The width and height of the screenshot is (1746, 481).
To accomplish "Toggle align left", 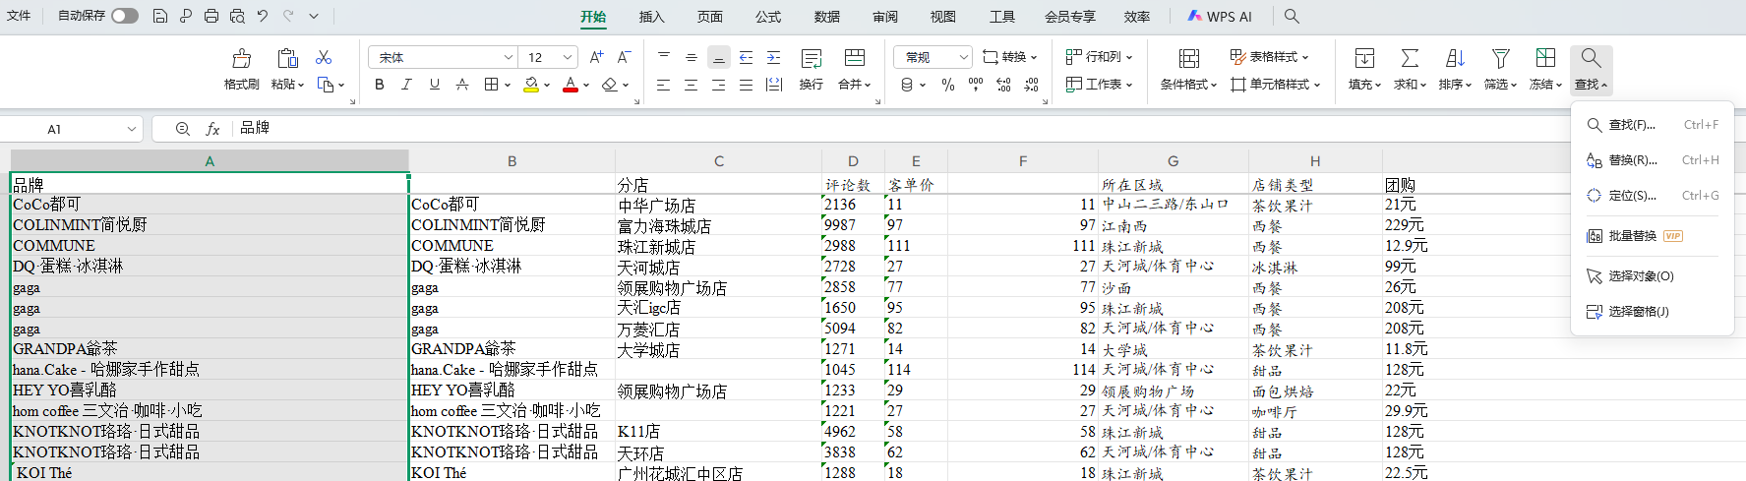I will click(x=664, y=85).
